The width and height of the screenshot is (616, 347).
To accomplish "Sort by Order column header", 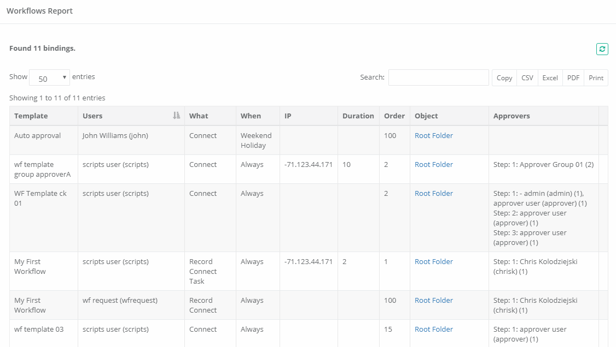I will [394, 116].
